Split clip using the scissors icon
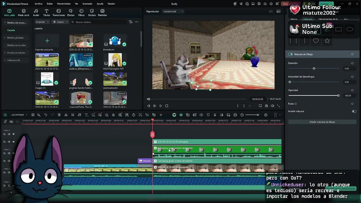 [x=66, y=115]
